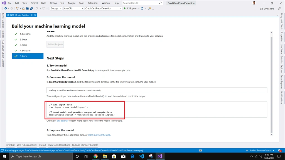Image resolution: width=285 pixels, height=160 pixels.
Task: Click the Open File toolbar icon
Action: [x=23, y=8]
